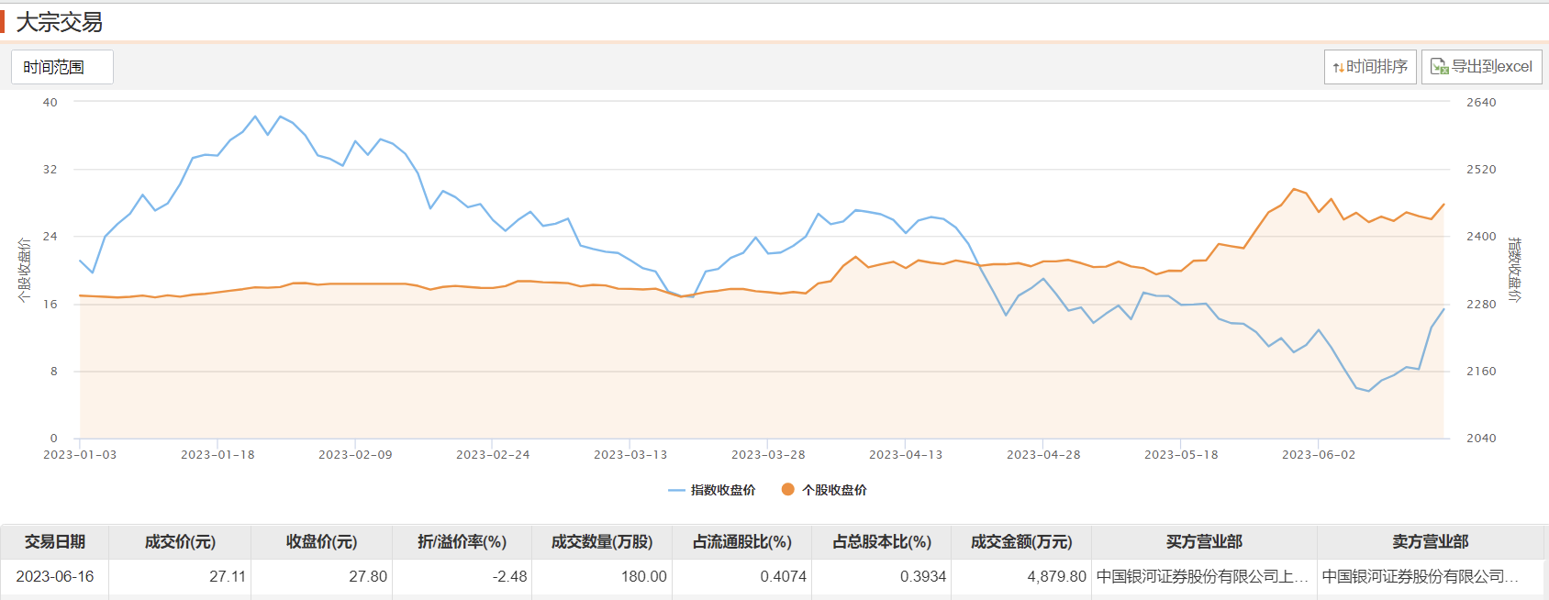Screen dimensions: 1549x600
Task: Click the 买方营业部 column header
Action: pyautogui.click(x=1204, y=542)
